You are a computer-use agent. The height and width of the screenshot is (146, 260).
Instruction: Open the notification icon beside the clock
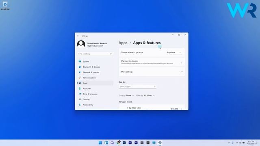pyautogui.click(x=256, y=143)
